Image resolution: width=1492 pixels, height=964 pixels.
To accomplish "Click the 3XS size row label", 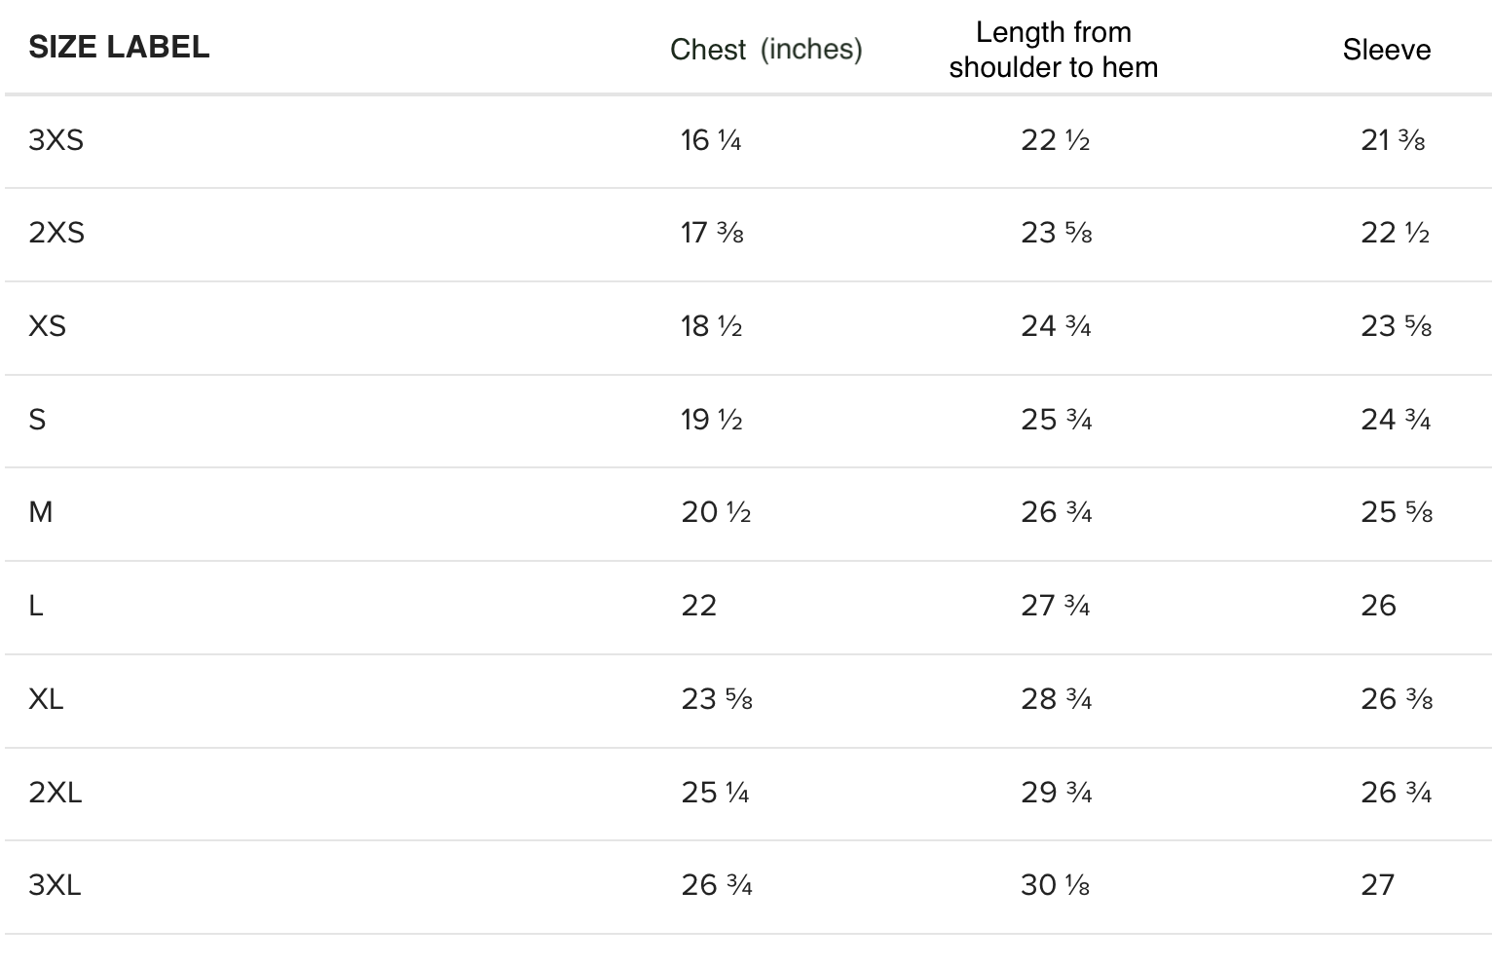I will tap(56, 140).
